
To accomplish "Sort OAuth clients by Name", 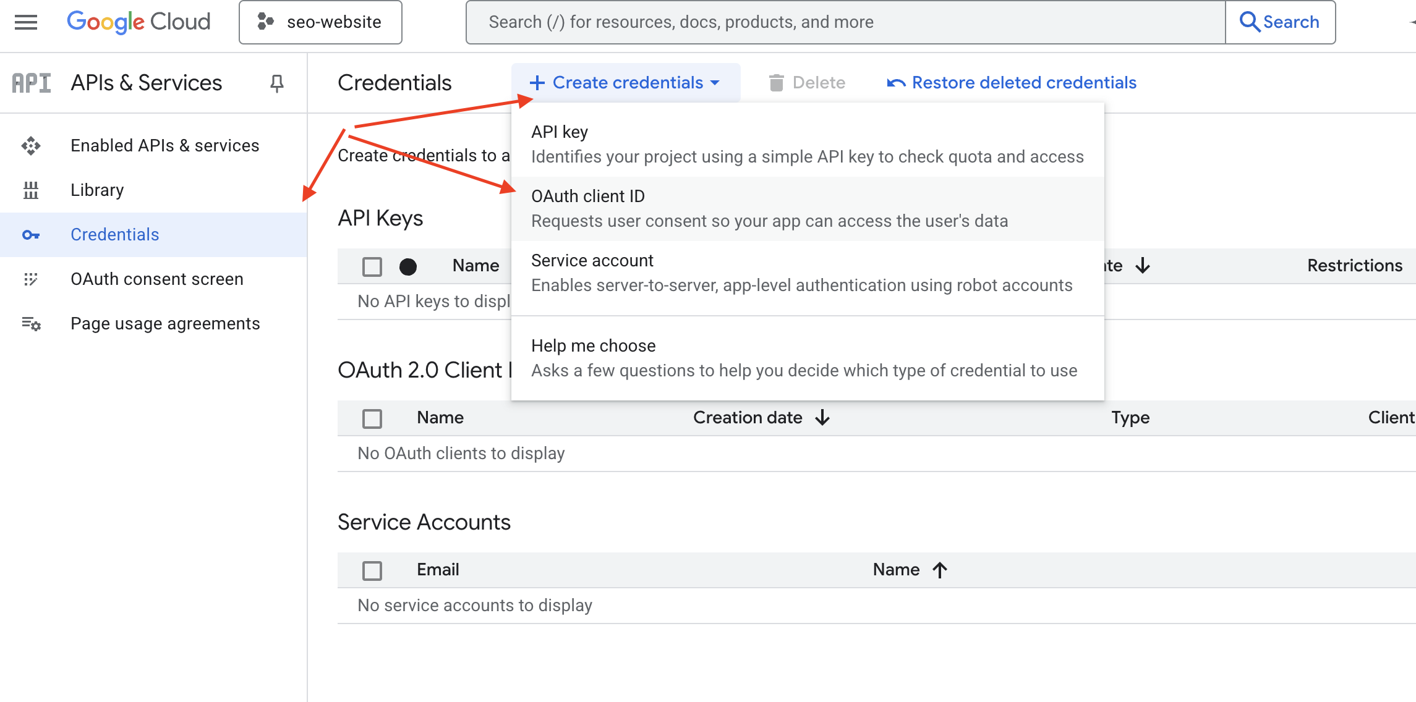I will click(x=440, y=418).
